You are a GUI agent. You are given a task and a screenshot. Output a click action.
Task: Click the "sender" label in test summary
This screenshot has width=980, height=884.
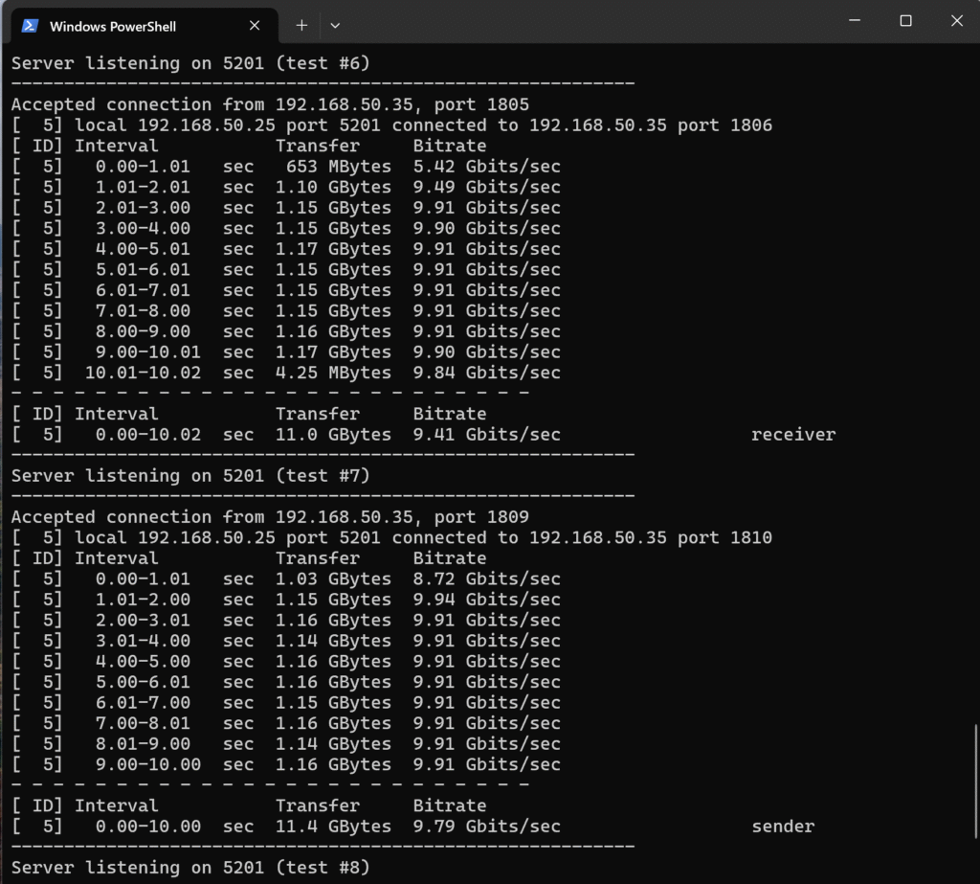[783, 827]
